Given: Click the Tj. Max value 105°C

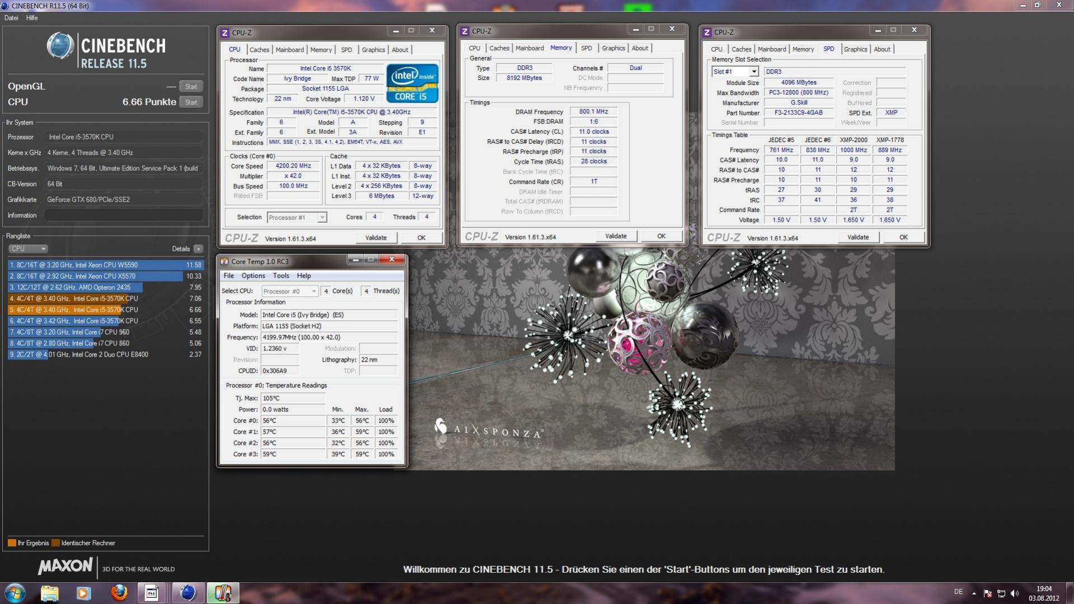Looking at the screenshot, I should point(293,399).
